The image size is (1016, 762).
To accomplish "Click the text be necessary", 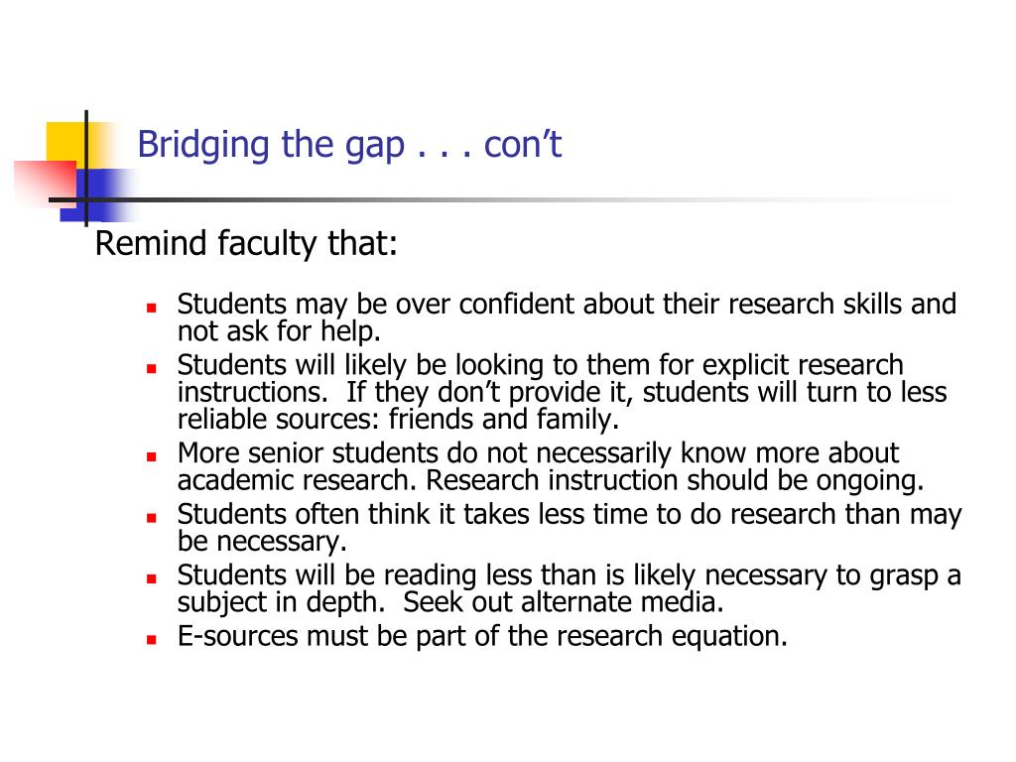I will [262, 542].
